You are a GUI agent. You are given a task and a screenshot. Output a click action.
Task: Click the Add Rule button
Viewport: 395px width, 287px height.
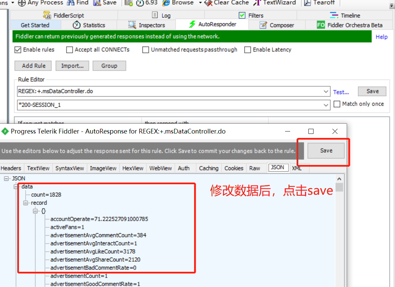33,66
